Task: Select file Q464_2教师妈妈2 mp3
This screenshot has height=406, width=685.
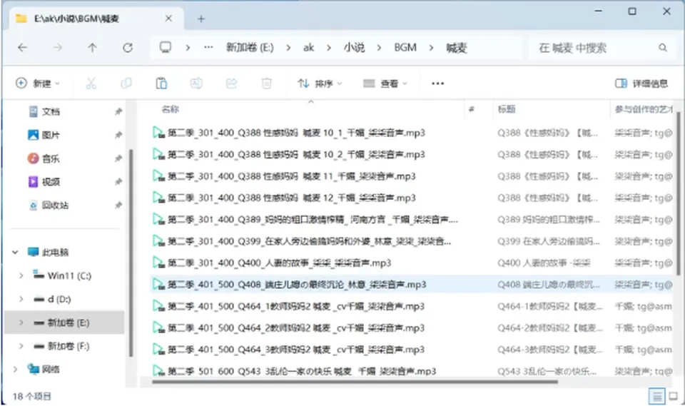Action: pos(295,328)
